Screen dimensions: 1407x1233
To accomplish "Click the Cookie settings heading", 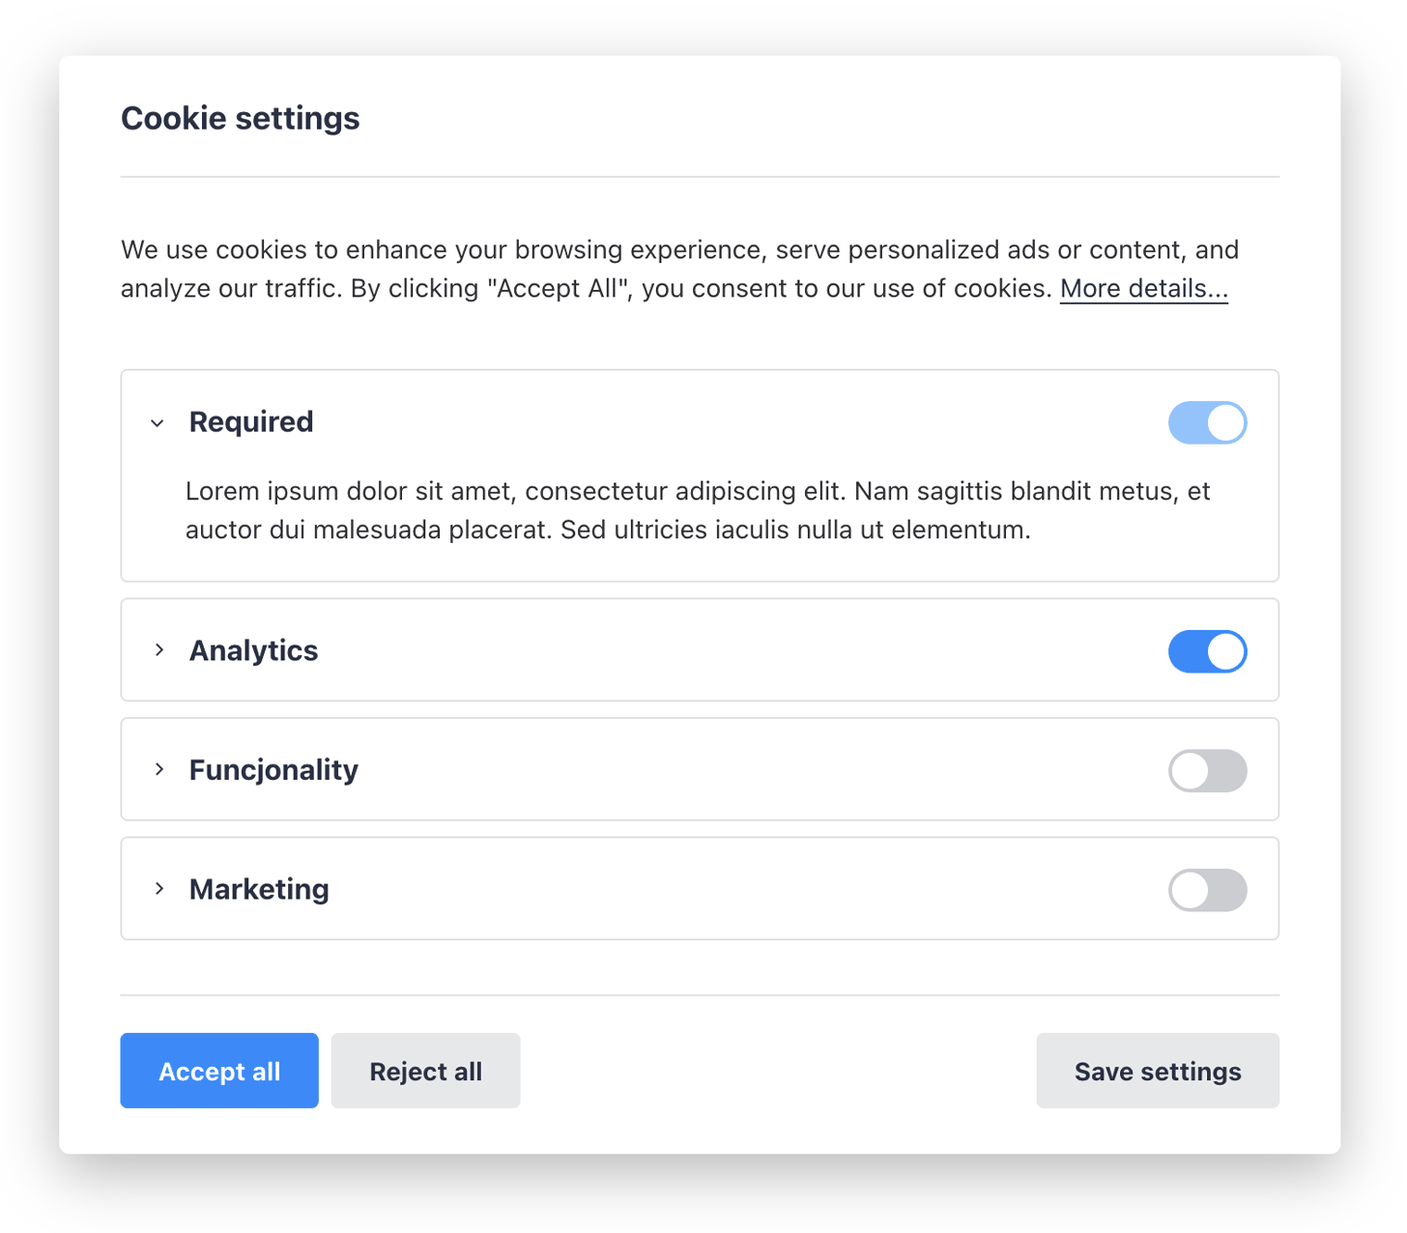I will (240, 118).
